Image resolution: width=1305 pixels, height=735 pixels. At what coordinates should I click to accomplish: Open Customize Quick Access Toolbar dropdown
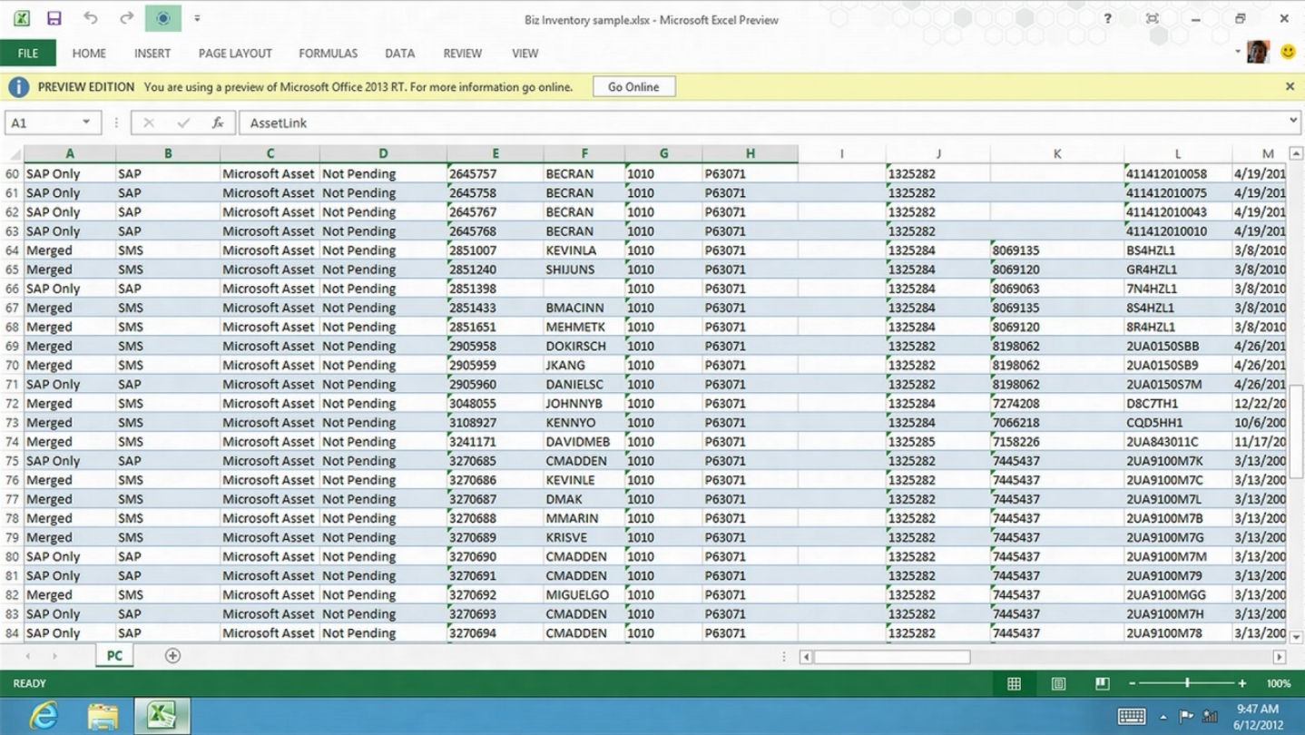[x=197, y=18]
